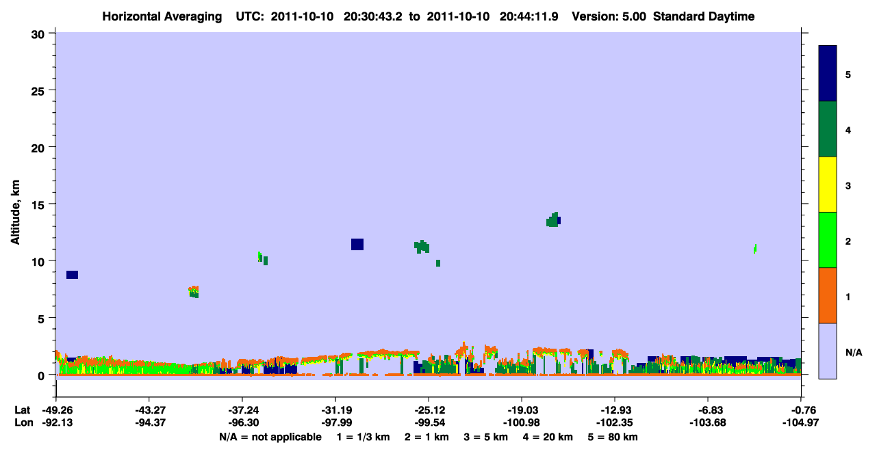
Task: Click the small green feature near latitude -3
Action: [x=755, y=248]
